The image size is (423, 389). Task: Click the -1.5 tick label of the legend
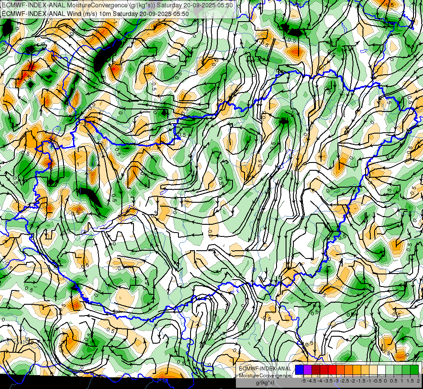[361, 381]
